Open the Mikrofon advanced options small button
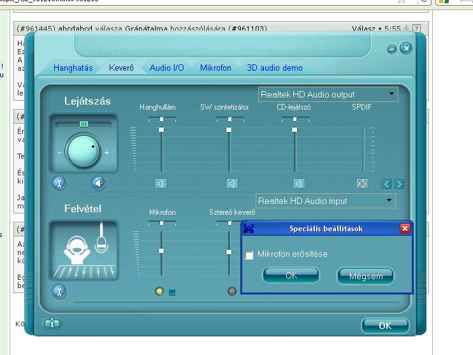 (172, 293)
